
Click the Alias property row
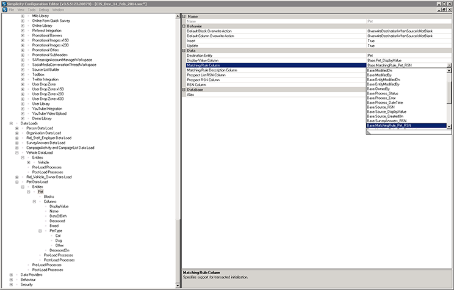(x=318, y=95)
